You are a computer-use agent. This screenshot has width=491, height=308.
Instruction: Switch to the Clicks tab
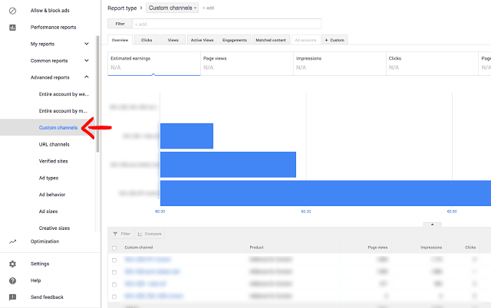pyautogui.click(x=147, y=40)
